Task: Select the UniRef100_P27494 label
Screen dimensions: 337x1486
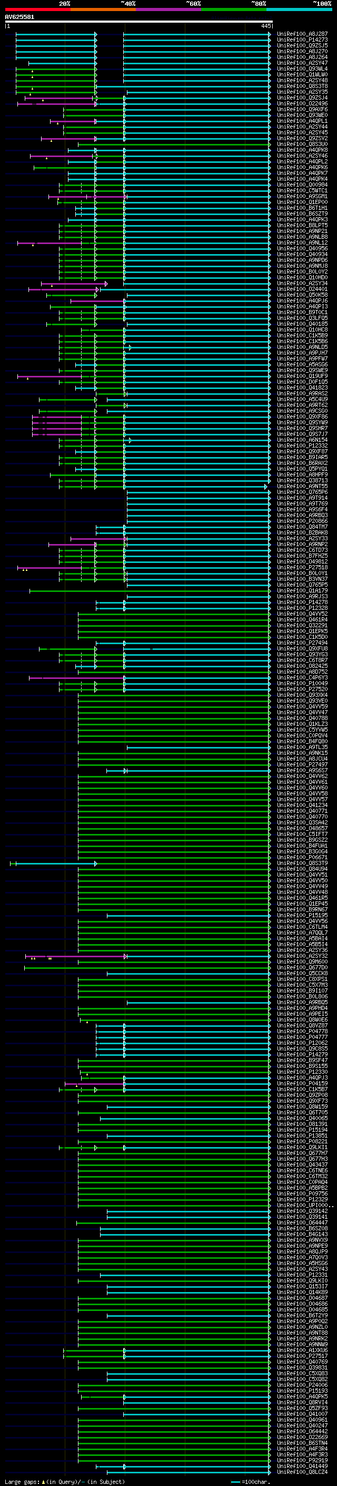Action: (x=302, y=643)
